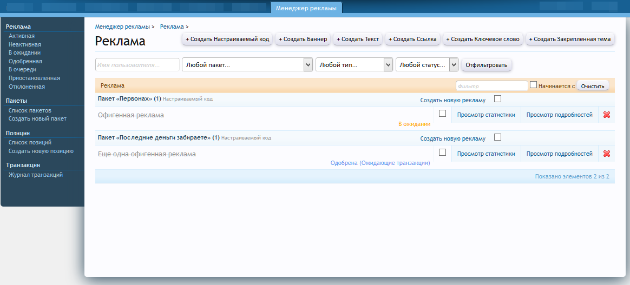Viewport: 630px width, 285px height.
Task: Click «+ Создать Настраиваемый код» button
Action: point(227,39)
